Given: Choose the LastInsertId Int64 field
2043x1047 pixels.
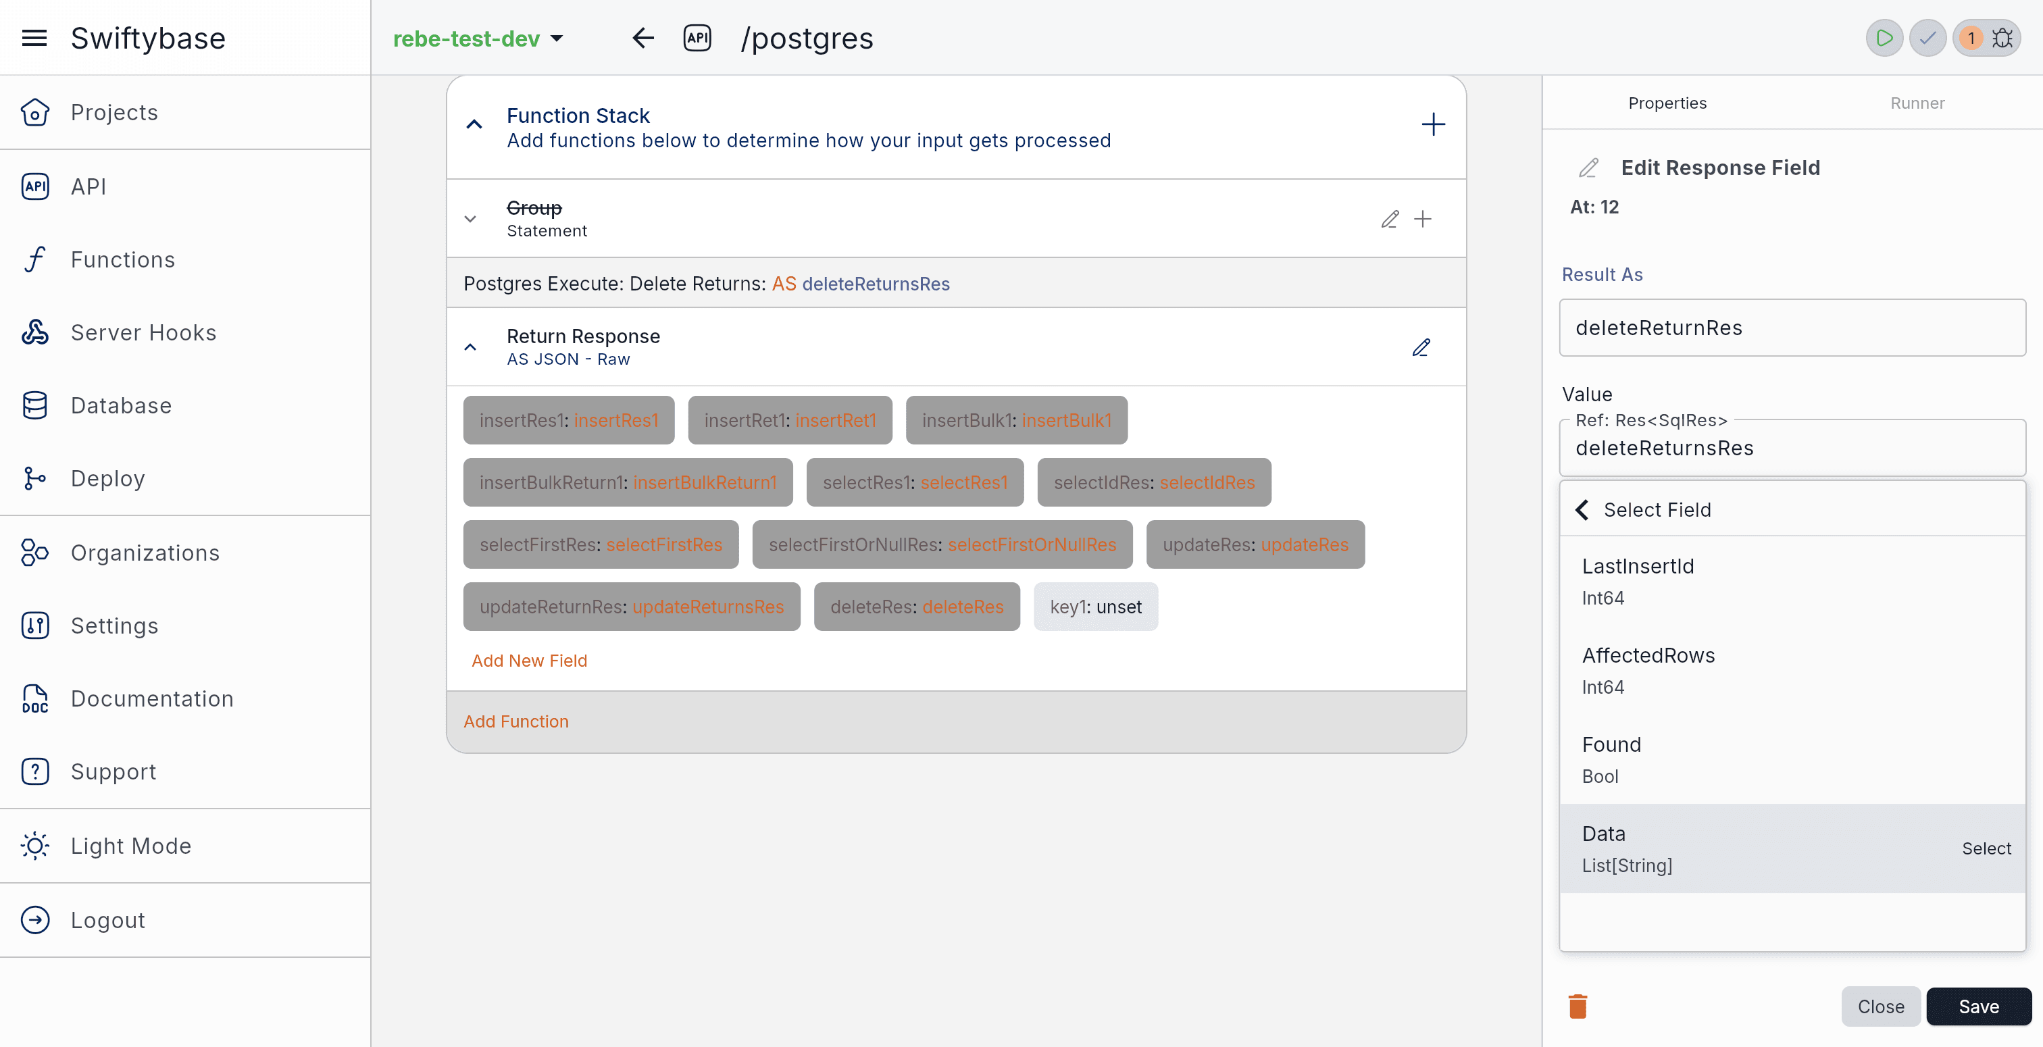Looking at the screenshot, I should point(1792,582).
